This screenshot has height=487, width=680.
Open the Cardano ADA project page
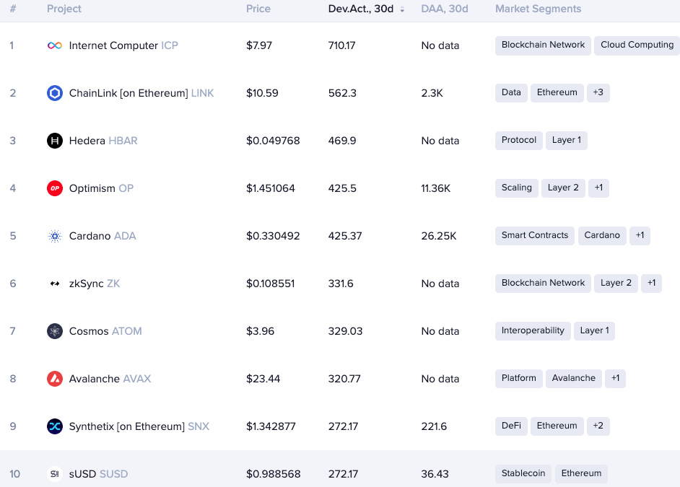103,236
